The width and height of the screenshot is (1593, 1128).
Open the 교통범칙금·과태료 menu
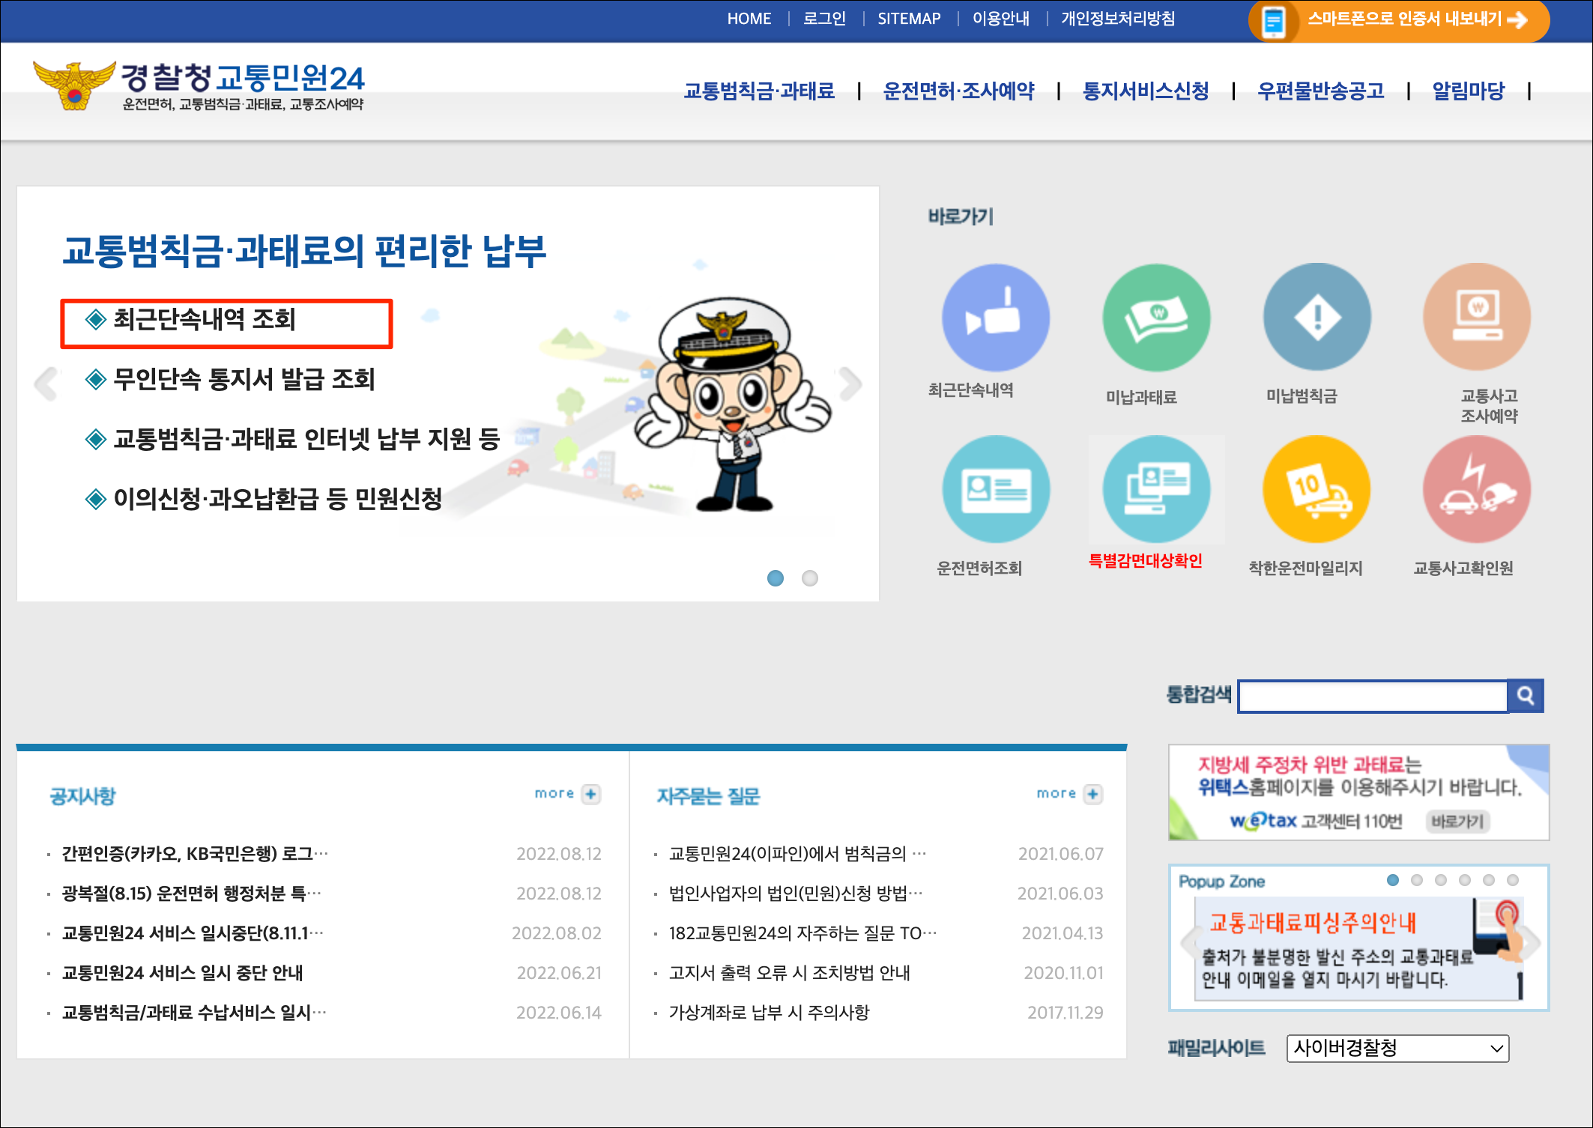click(x=759, y=91)
